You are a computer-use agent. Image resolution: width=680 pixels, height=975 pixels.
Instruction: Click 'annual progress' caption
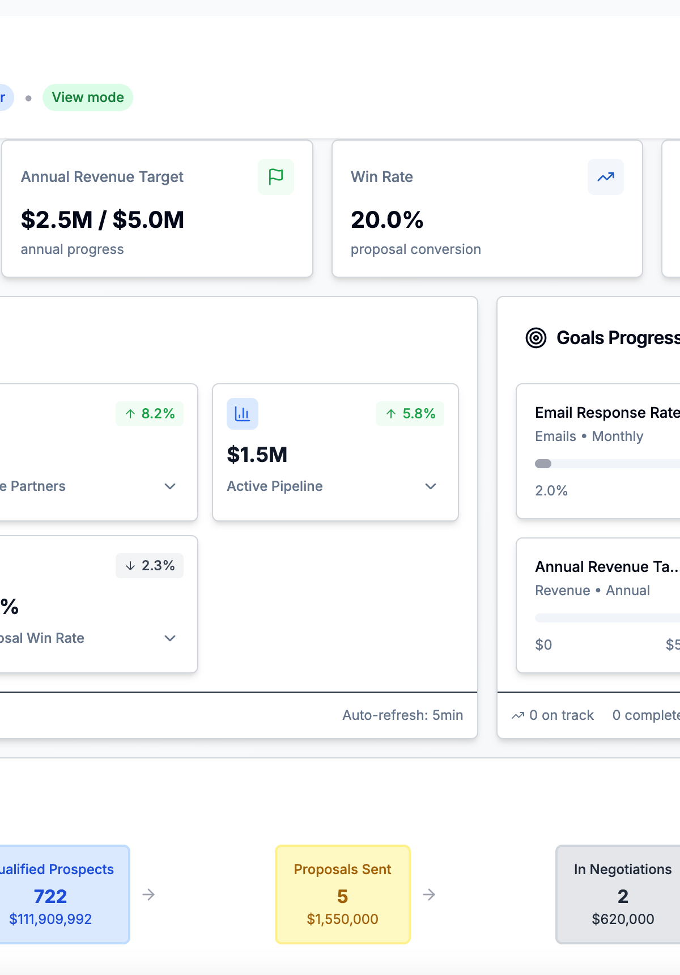pos(73,249)
